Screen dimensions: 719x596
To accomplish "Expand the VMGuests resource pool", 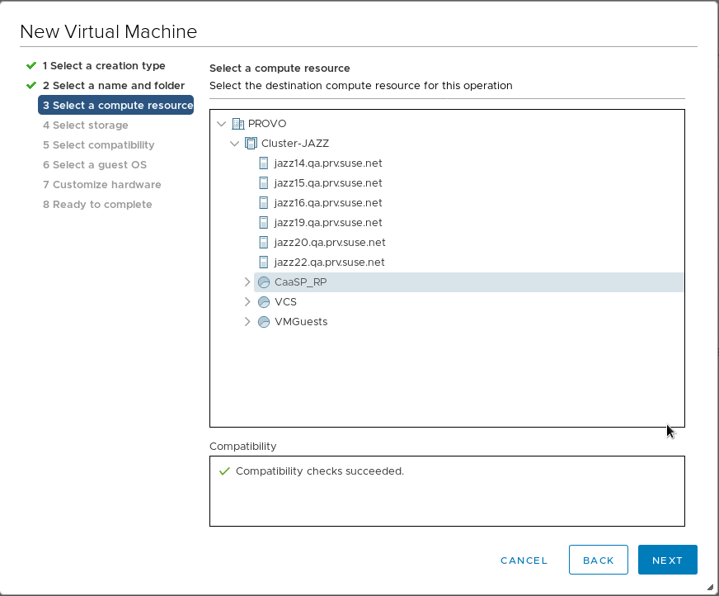I will click(247, 322).
